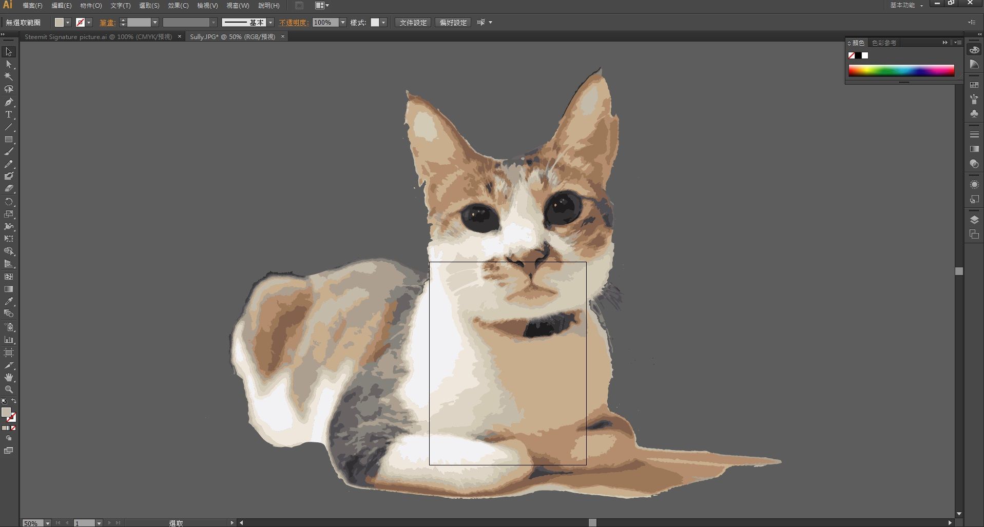Open the Color panel palette icon

(974, 50)
